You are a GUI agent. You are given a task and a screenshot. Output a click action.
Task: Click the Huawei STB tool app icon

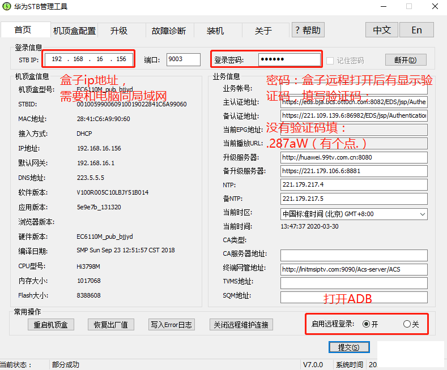tap(6, 6)
